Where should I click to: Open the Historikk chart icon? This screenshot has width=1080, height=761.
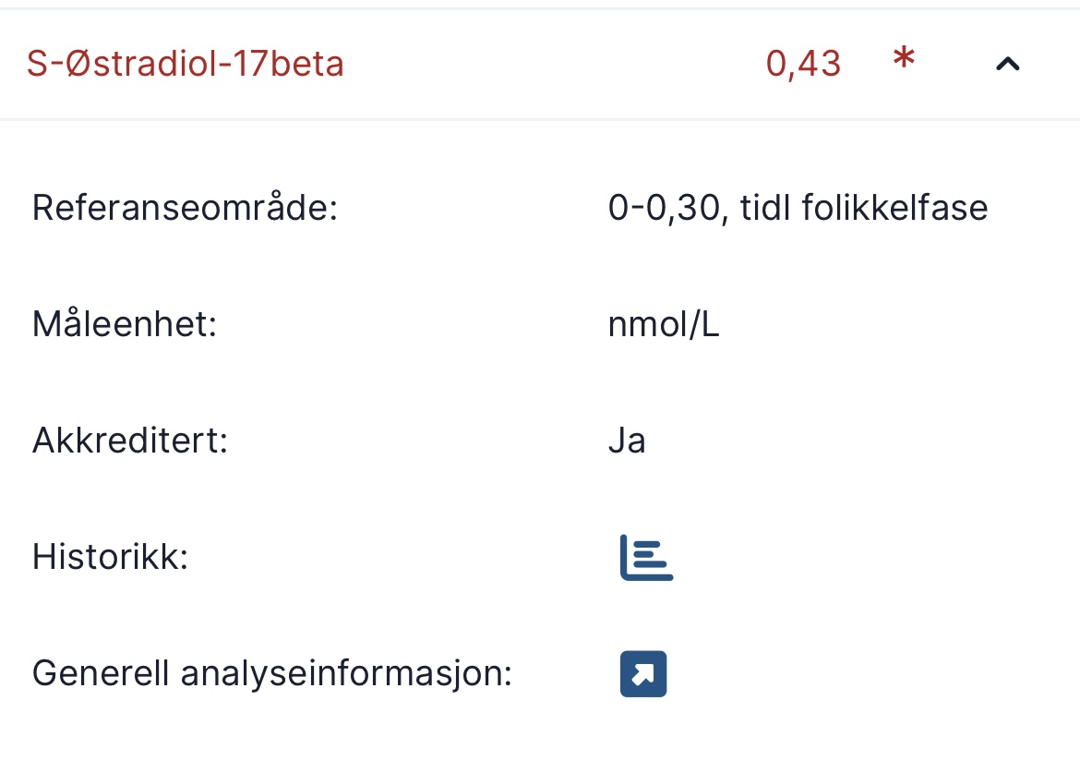pyautogui.click(x=646, y=558)
